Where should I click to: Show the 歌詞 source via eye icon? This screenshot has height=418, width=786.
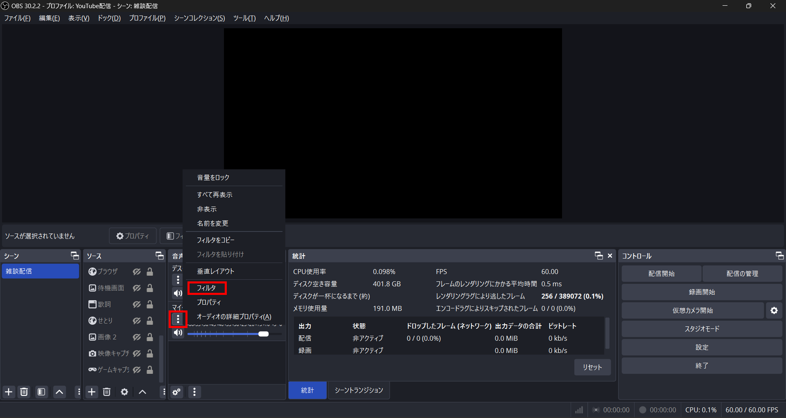tap(137, 304)
